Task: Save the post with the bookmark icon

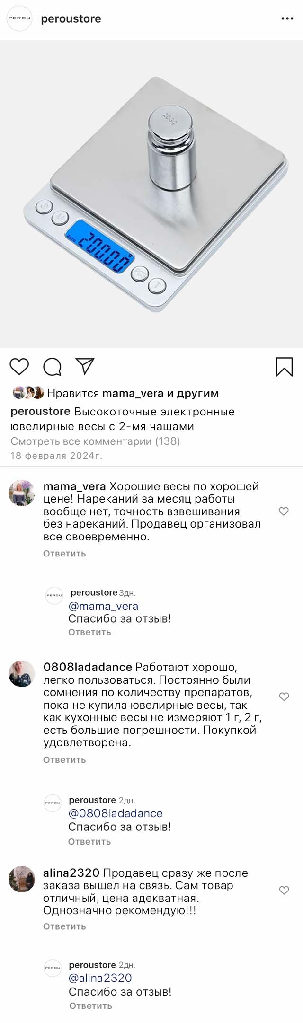Action: click(x=284, y=367)
